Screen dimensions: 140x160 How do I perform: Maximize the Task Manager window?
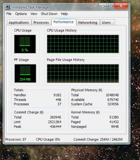click(111, 6)
